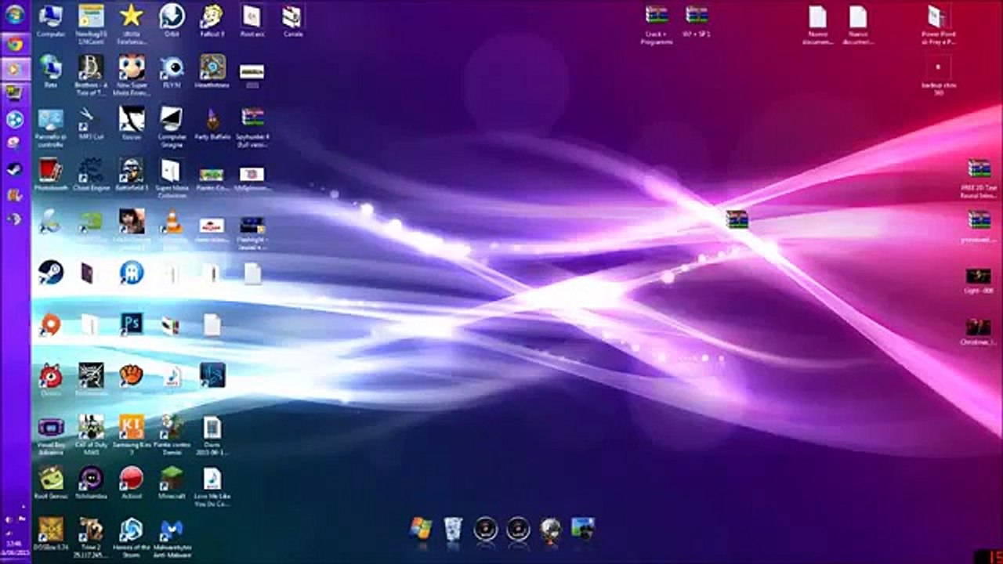The height and width of the screenshot is (564, 1003).
Task: Open the Light video file thumbnail
Action: tap(978, 280)
